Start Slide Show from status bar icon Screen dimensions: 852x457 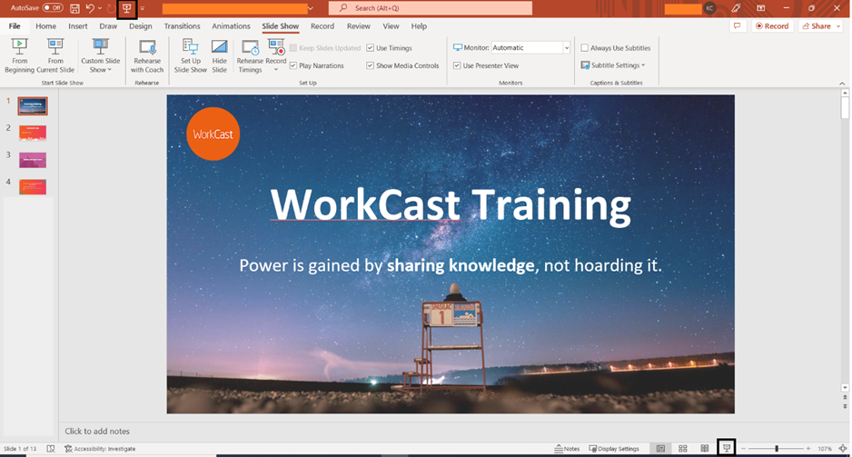click(727, 448)
